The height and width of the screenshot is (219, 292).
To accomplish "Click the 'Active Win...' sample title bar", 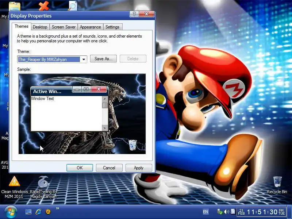I will point(47,92).
